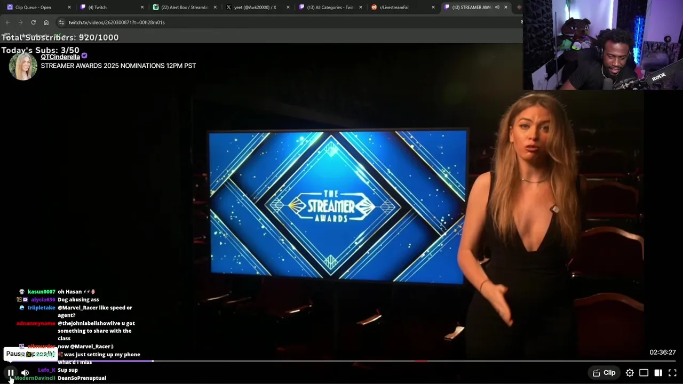Select The Streamer Awards screen in the video
Screen dimensions: 683x384
point(337,206)
